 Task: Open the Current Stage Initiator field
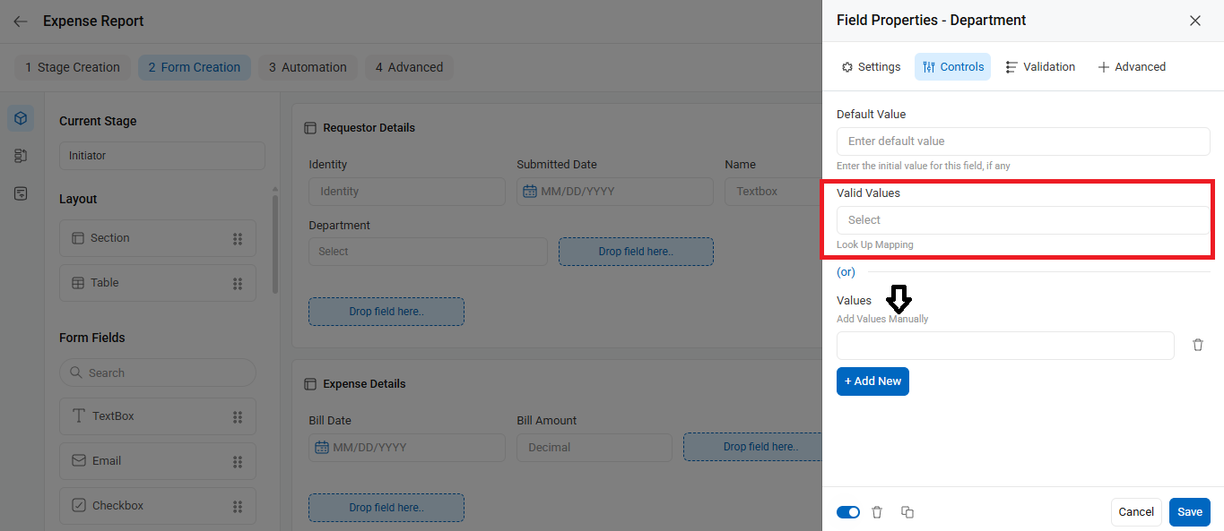click(162, 156)
